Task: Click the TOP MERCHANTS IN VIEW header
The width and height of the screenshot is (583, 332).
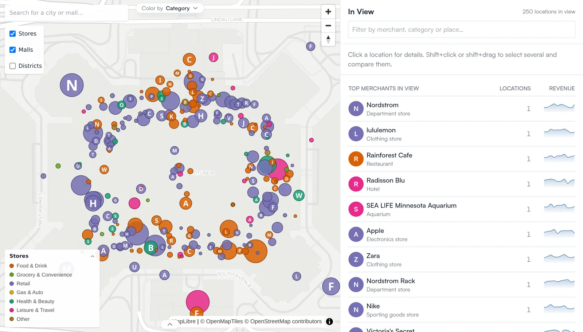Action: [383, 88]
